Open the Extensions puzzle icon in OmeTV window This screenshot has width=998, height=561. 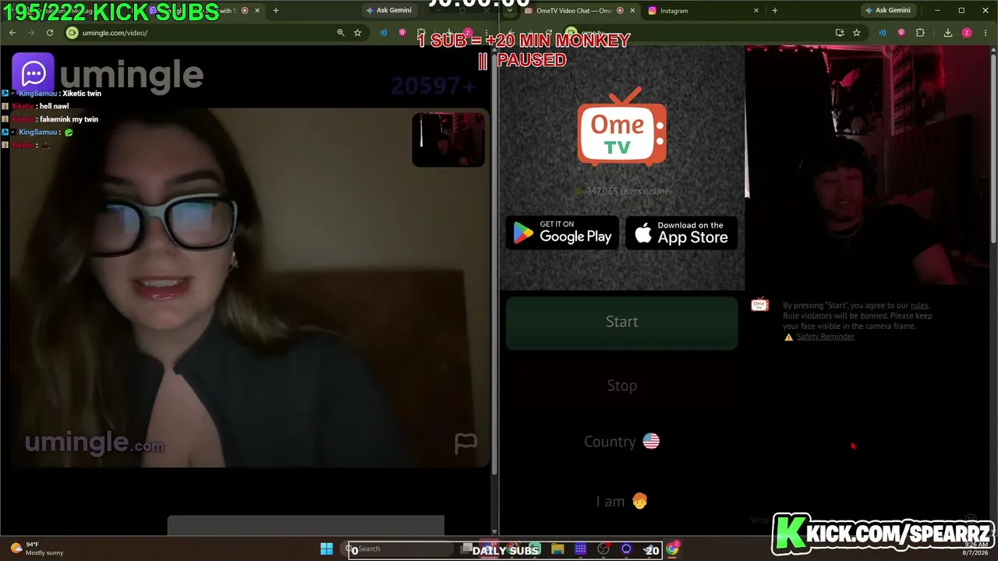(x=920, y=33)
